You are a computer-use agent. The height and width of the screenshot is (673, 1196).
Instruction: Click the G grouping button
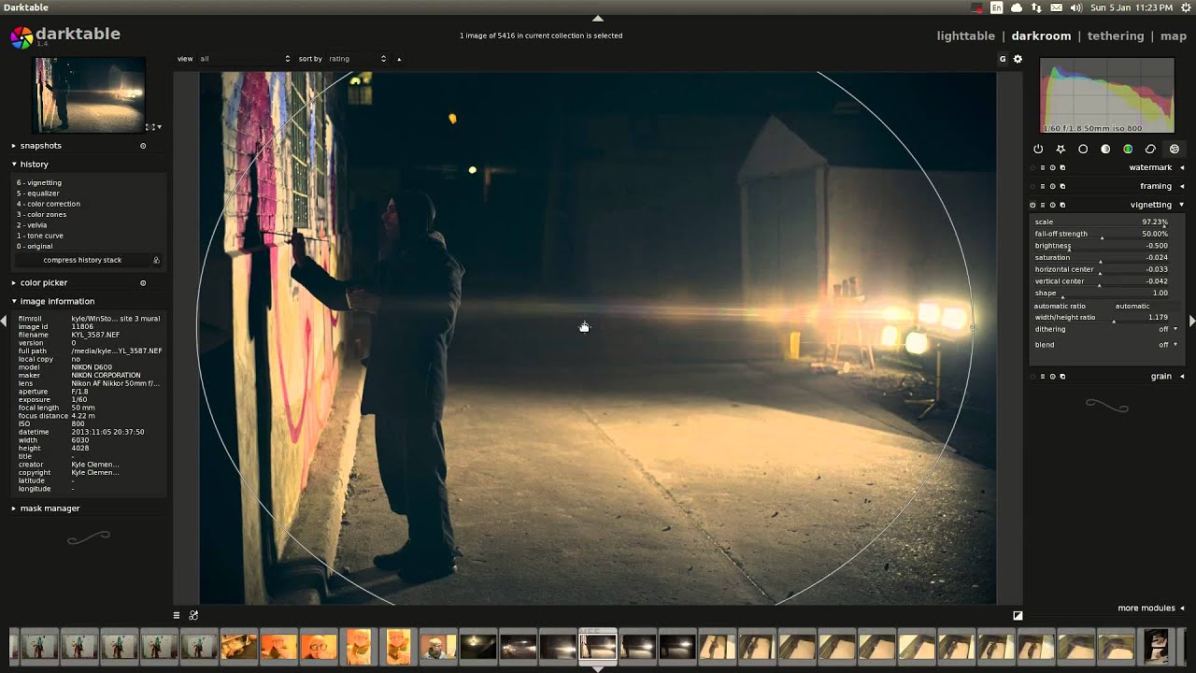coord(1003,59)
